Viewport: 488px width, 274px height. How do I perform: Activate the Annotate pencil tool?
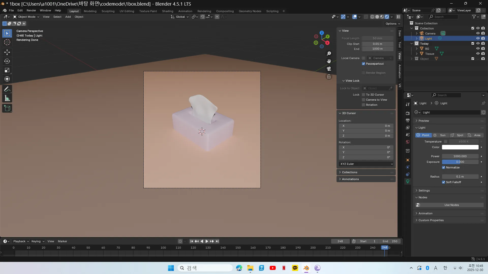[7, 89]
